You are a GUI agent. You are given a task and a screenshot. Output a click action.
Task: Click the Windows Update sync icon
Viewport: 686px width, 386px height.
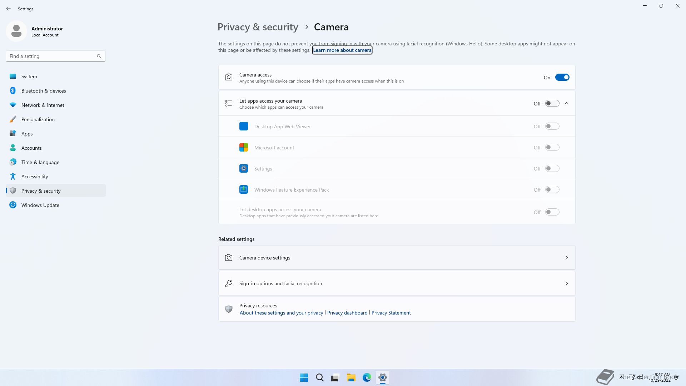tap(13, 205)
